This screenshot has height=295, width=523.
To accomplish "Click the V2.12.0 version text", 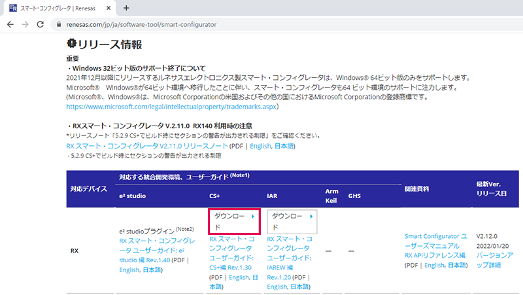I will (x=486, y=236).
